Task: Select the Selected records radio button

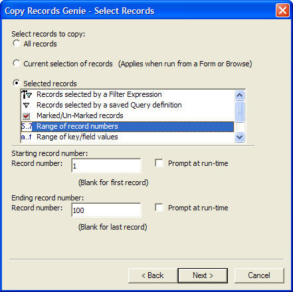Action: pos(17,83)
